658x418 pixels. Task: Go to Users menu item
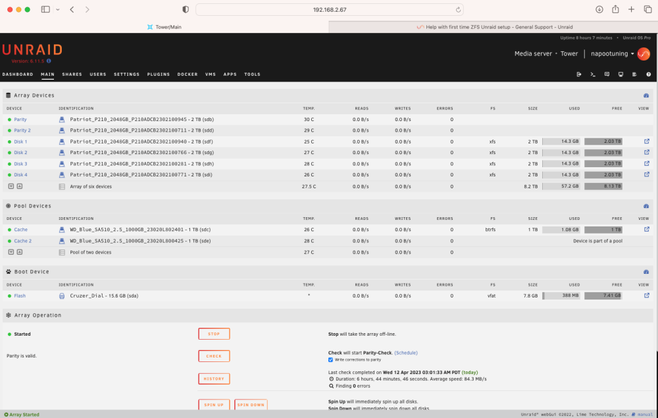pyautogui.click(x=98, y=74)
